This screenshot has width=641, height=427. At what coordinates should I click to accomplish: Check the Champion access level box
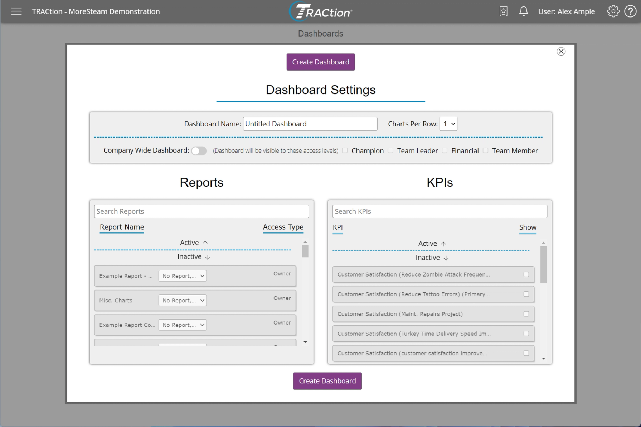coord(345,150)
